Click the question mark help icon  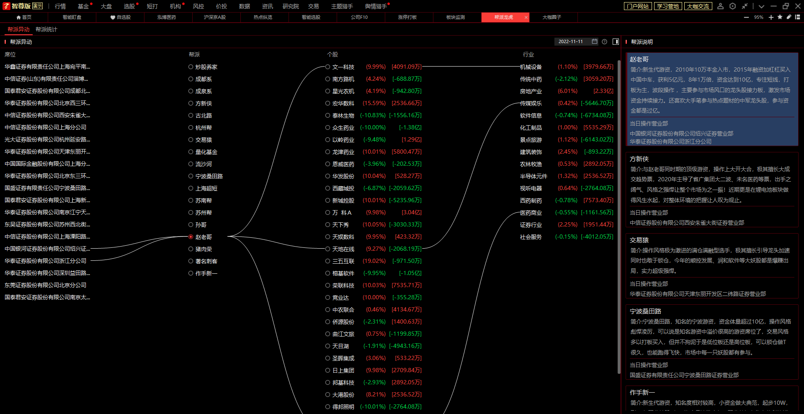click(604, 41)
